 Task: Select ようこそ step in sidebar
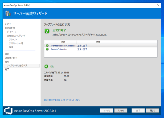(8, 24)
